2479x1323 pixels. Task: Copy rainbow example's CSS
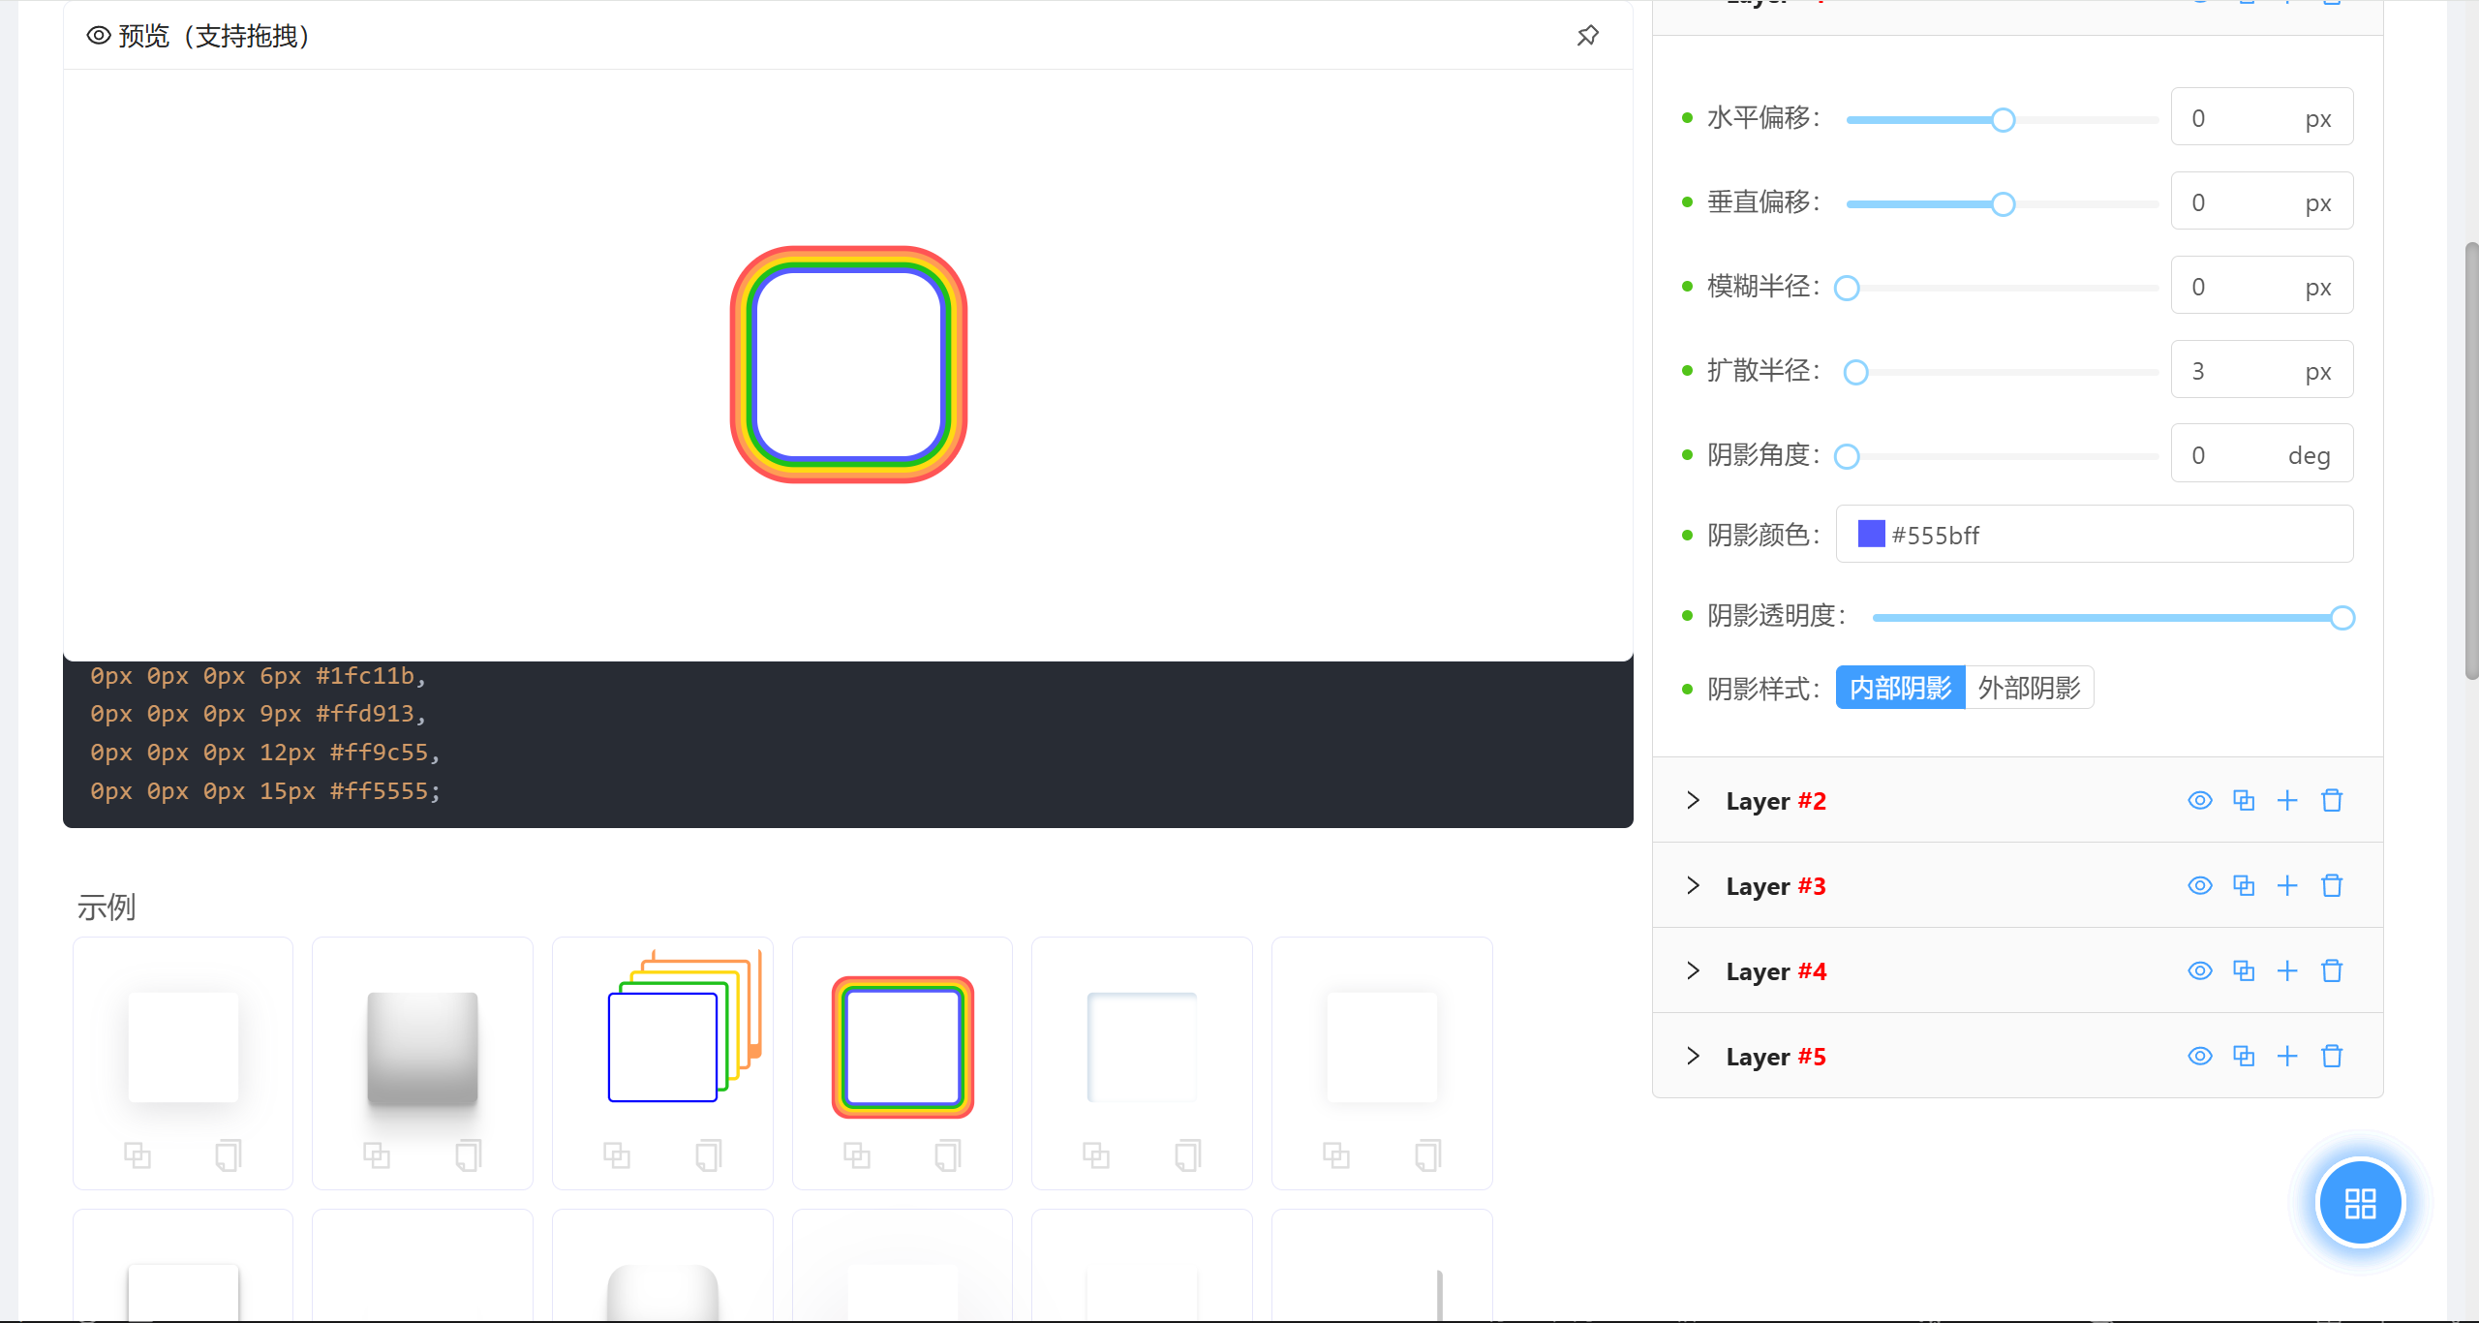(x=948, y=1154)
